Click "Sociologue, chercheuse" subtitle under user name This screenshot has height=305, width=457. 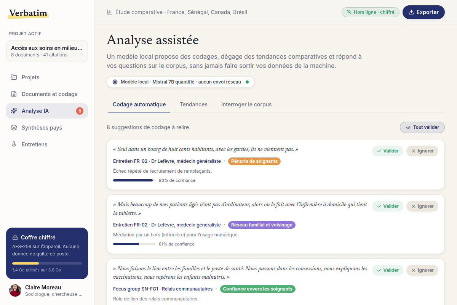coord(54,294)
